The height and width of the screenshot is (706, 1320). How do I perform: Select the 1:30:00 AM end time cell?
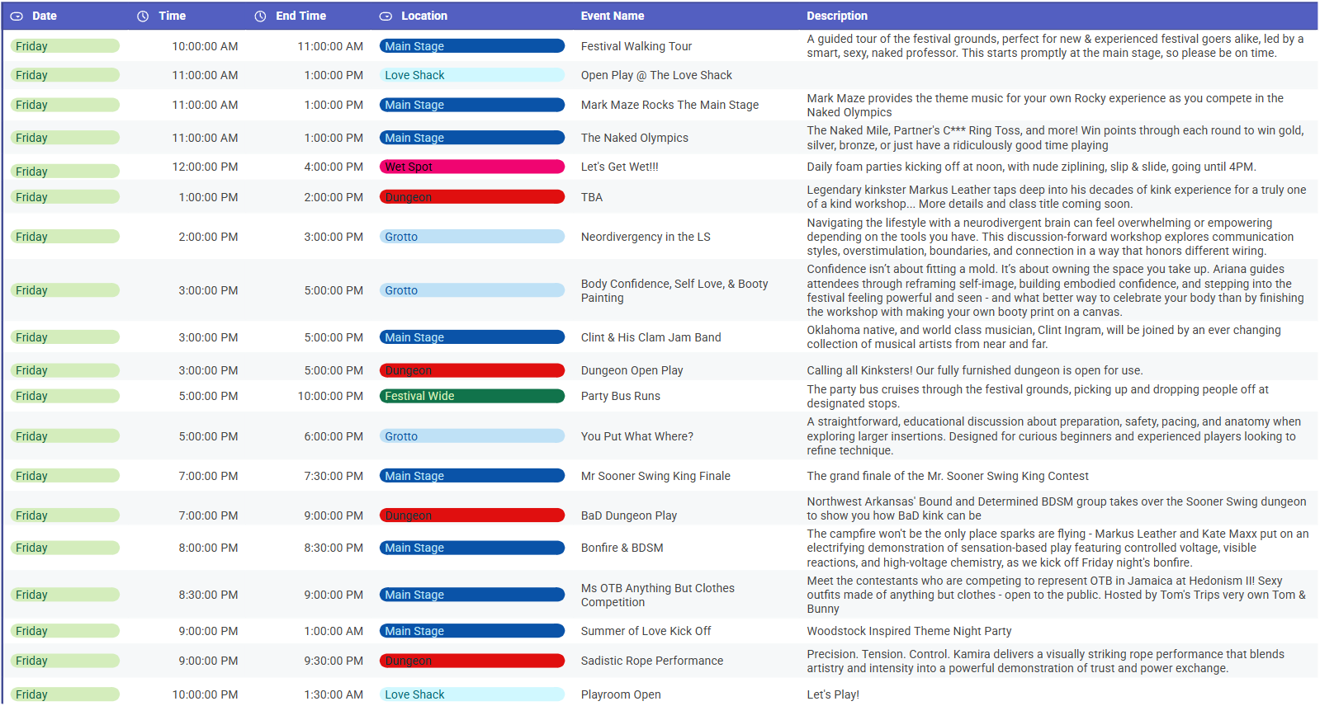pos(333,694)
